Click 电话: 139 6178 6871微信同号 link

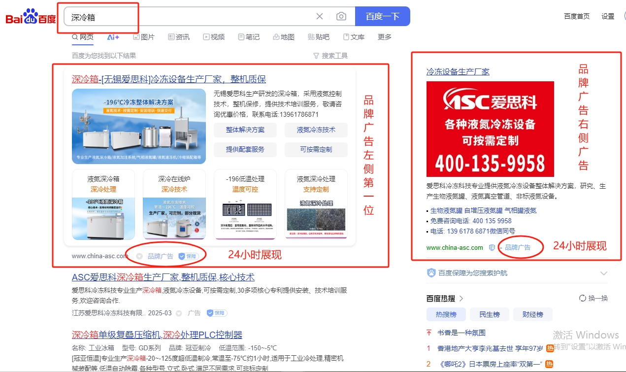point(472,231)
